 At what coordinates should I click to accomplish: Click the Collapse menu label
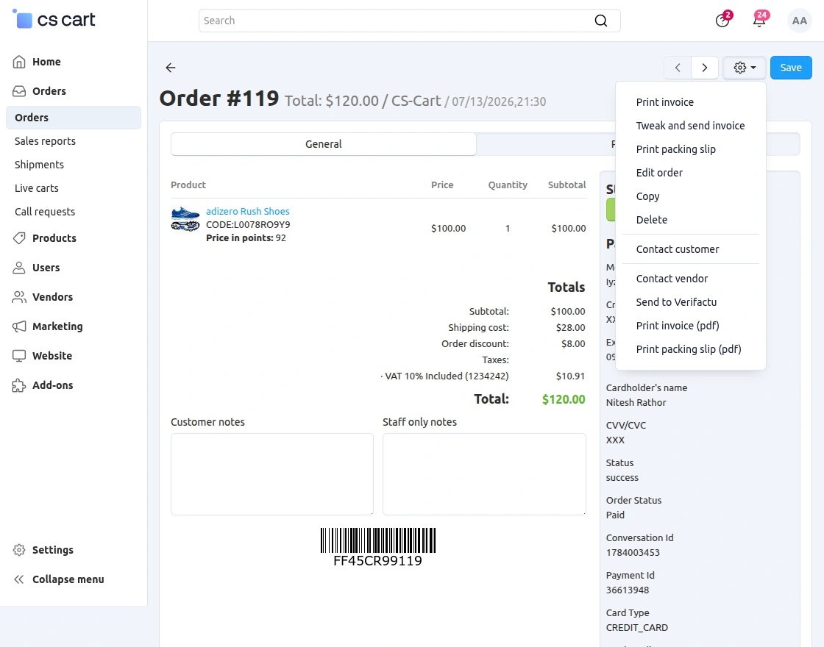click(68, 580)
